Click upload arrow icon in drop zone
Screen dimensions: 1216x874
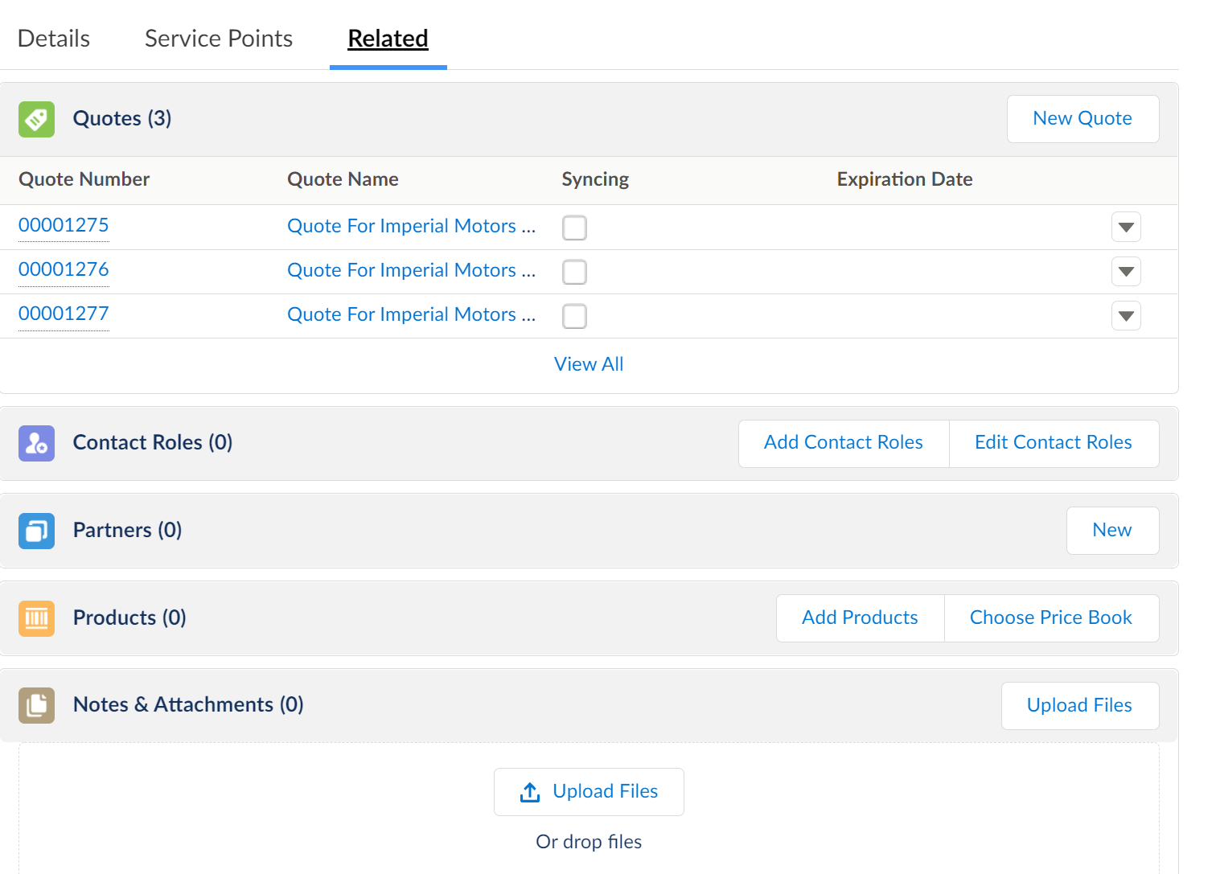(x=530, y=792)
